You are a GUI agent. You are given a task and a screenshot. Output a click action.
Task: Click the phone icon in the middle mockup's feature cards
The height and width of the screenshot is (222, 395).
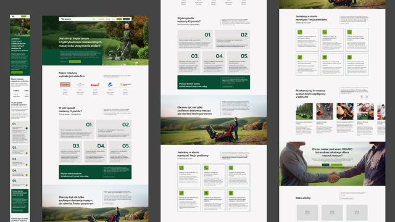pyautogui.click(x=206, y=168)
